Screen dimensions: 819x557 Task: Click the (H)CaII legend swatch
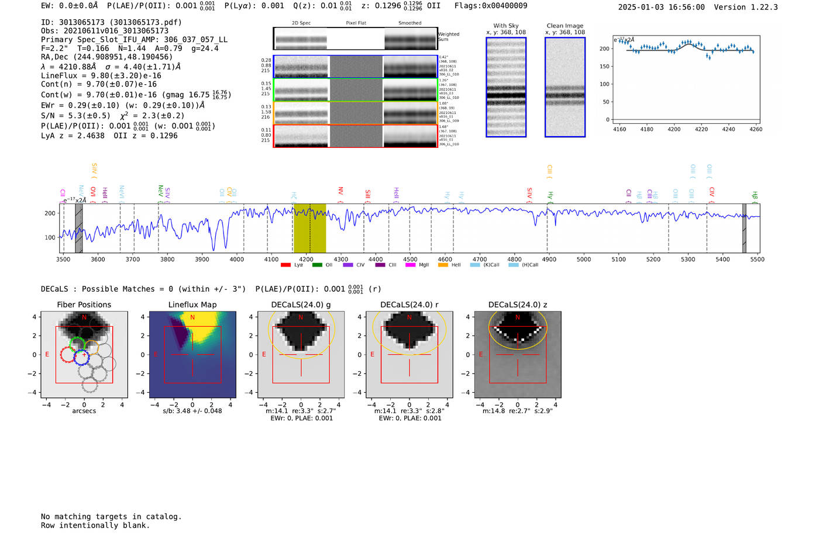point(514,265)
